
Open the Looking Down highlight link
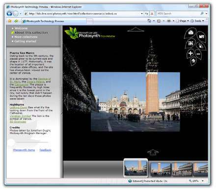[19, 108]
